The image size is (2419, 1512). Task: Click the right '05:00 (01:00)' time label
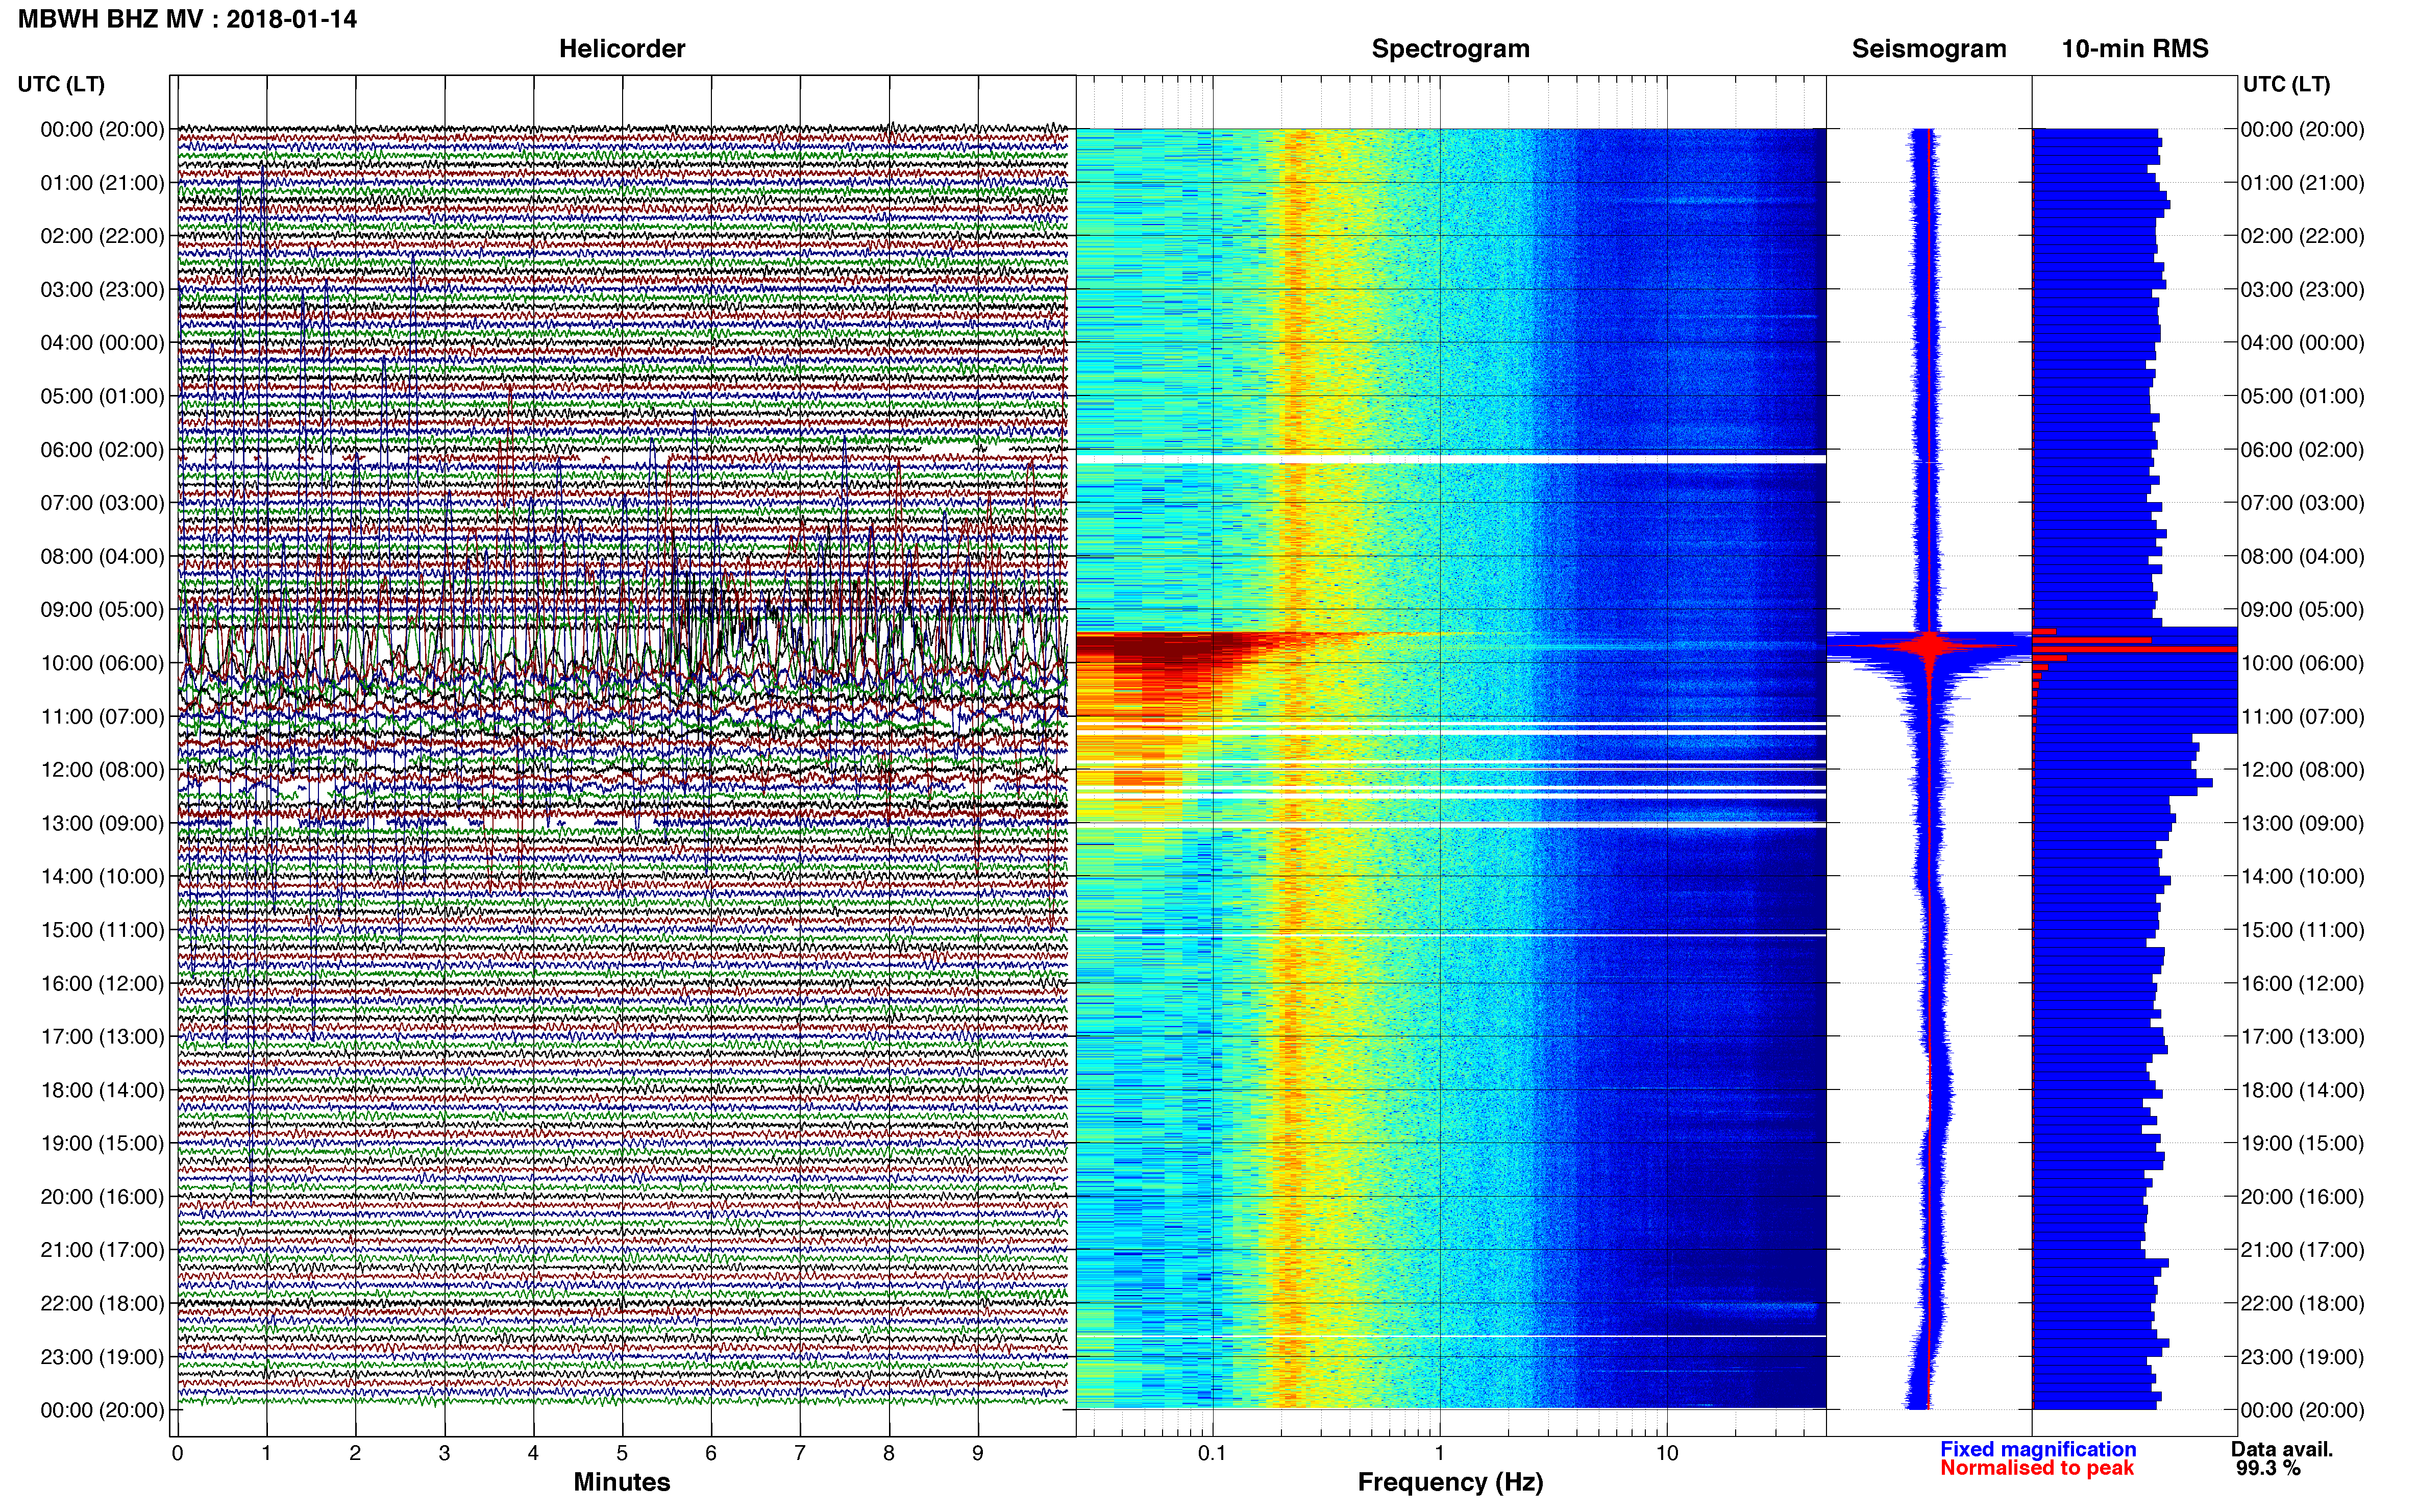(2302, 396)
